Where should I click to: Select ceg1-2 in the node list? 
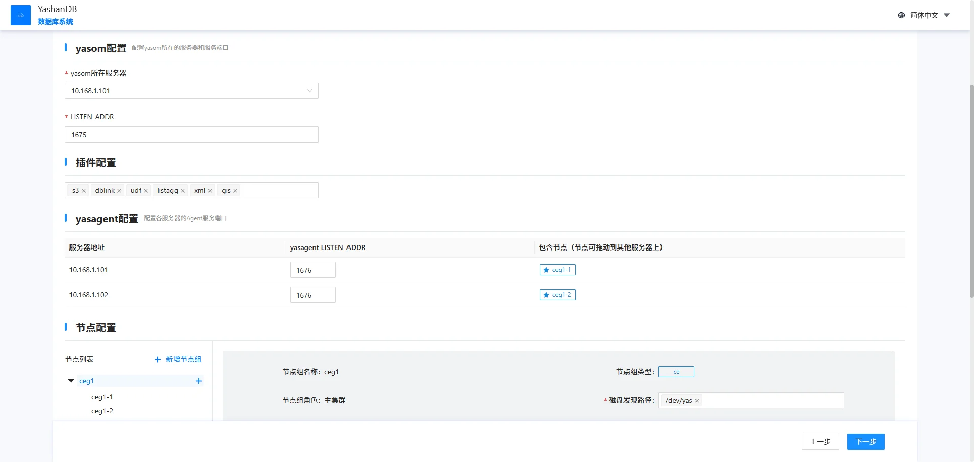[102, 411]
